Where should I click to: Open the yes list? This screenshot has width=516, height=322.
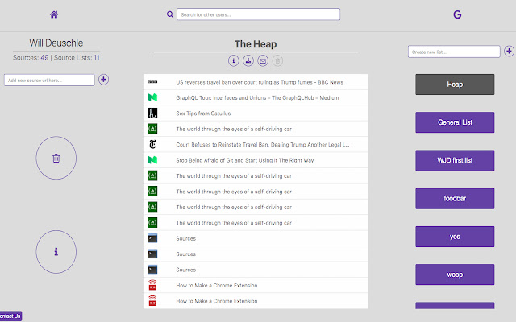pos(455,237)
